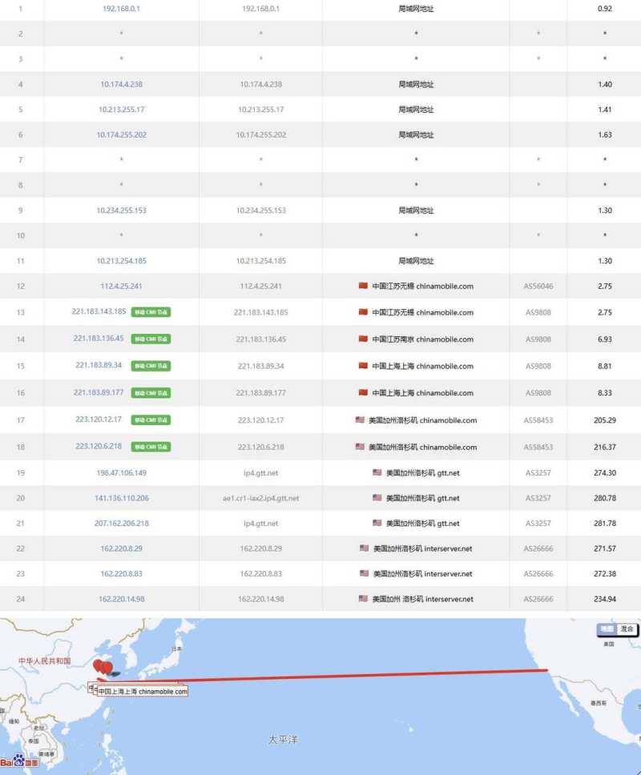Open IP link 192.168.0.1 in hop 1
Viewport: 641px width, 775px height.
pos(121,8)
